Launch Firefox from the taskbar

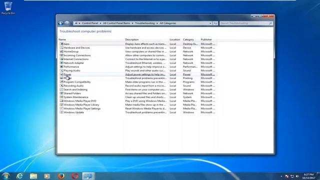click(61, 176)
